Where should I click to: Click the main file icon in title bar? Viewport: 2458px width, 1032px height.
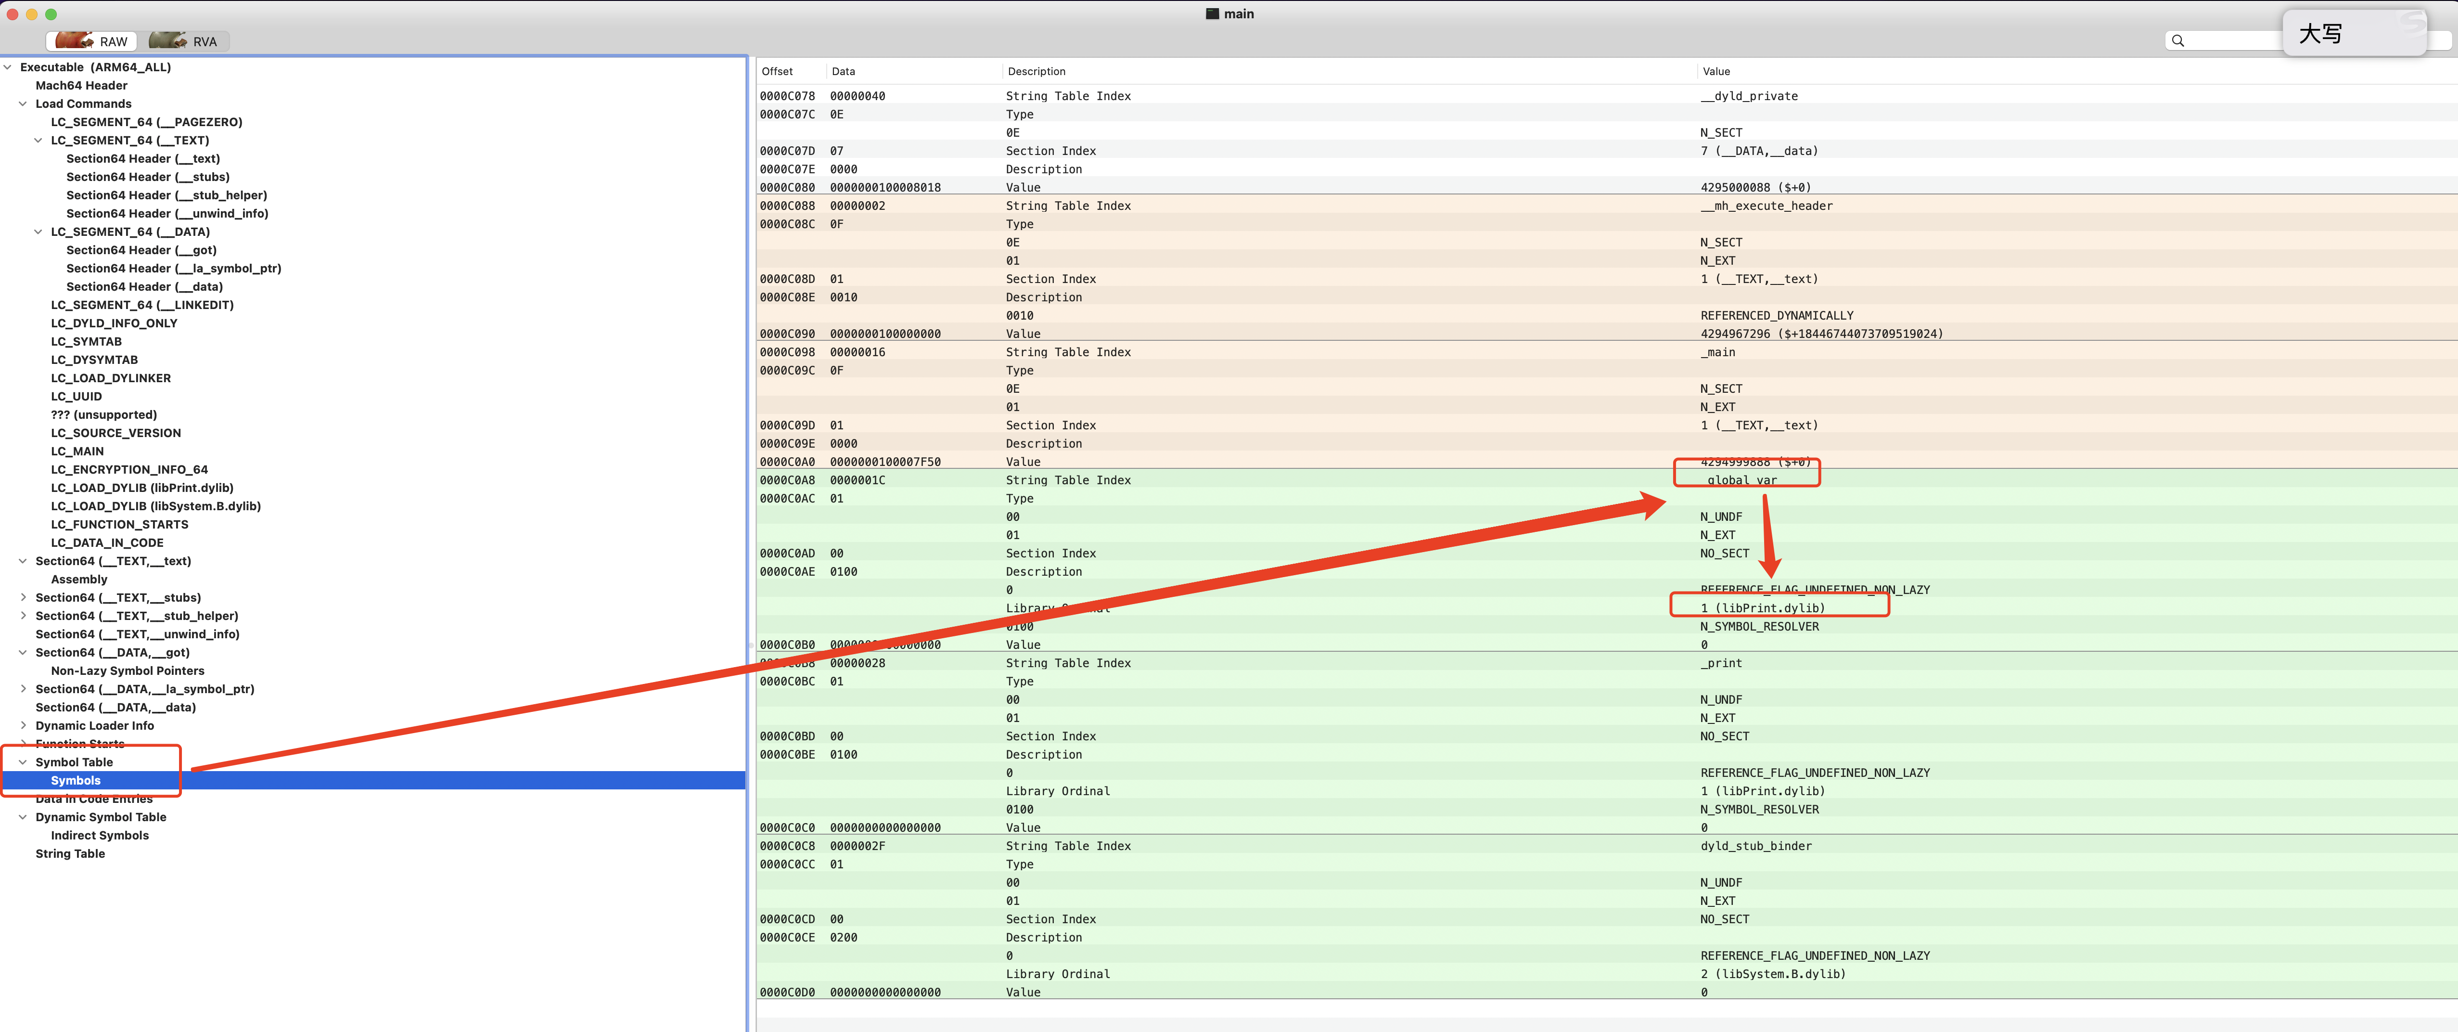1212,13
